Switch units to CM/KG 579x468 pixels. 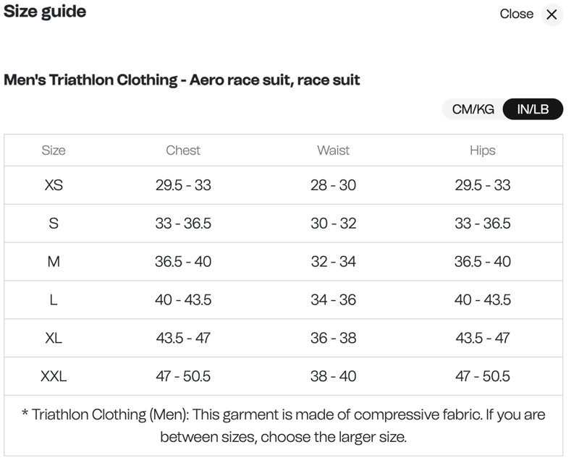click(472, 109)
